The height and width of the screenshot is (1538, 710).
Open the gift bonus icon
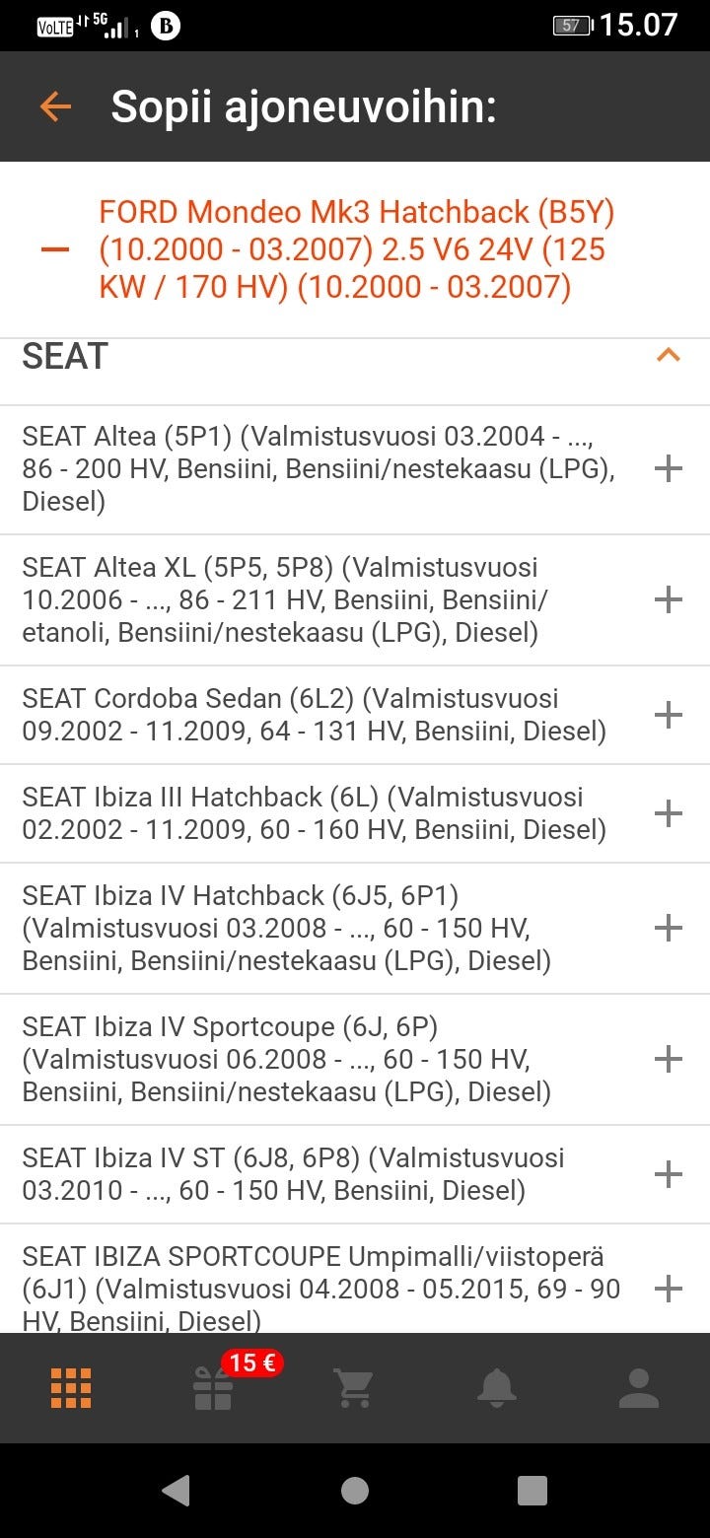tap(213, 1390)
